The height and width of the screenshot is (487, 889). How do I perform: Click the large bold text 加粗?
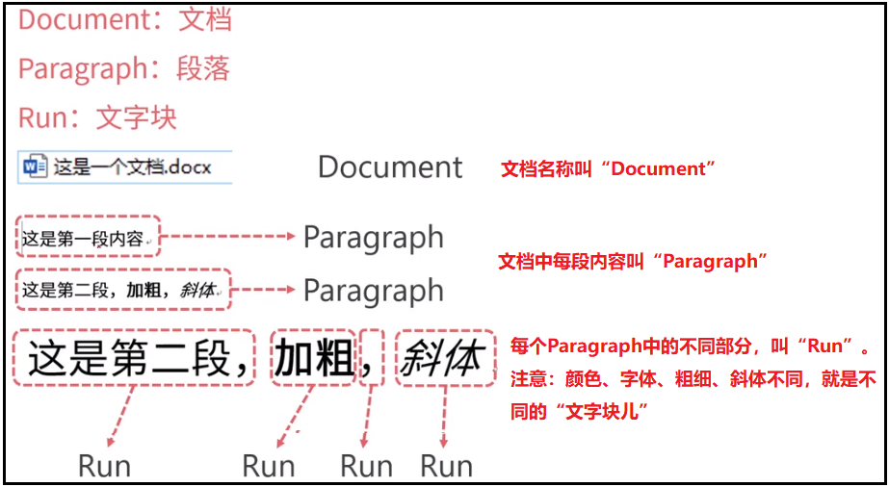click(314, 360)
